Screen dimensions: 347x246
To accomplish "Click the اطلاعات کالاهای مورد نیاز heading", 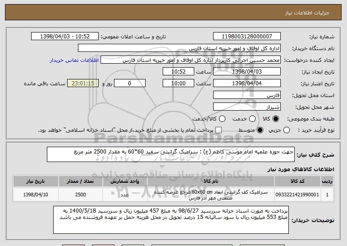I will 301,169.
